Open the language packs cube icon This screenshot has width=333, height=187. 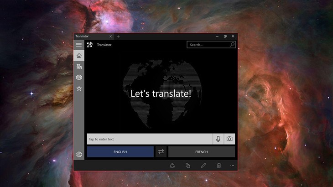(79, 78)
